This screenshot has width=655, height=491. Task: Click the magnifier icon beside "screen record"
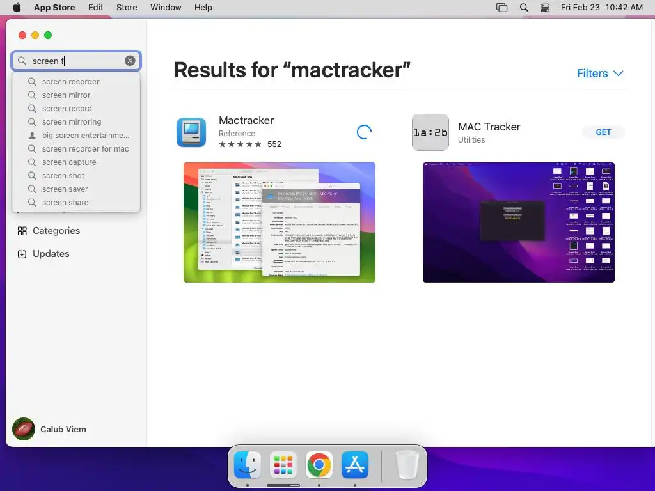pos(32,108)
